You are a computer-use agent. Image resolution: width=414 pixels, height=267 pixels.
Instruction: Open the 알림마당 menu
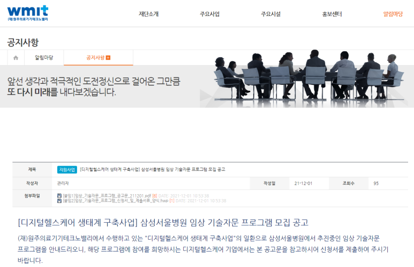point(393,14)
